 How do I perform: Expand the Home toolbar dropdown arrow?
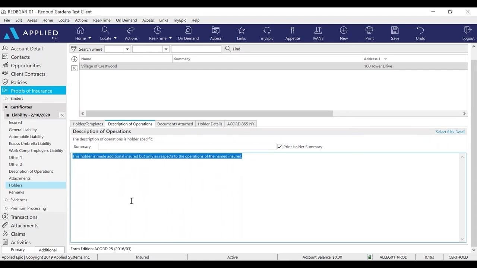click(x=89, y=38)
